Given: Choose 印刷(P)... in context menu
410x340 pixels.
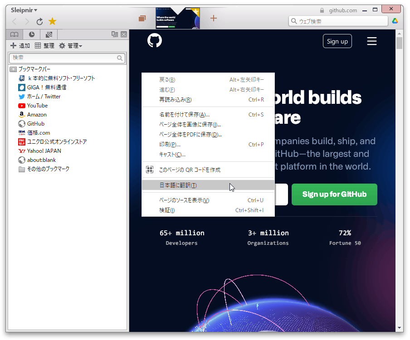Looking at the screenshot, I should 208,144.
